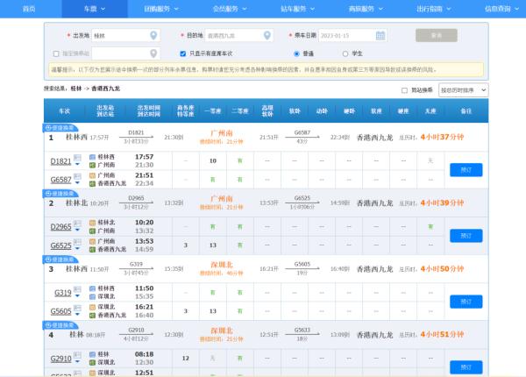The width and height of the screenshot is (526, 377).
Task: Open the 信息查询 navigation menu
Action: pyautogui.click(x=501, y=9)
